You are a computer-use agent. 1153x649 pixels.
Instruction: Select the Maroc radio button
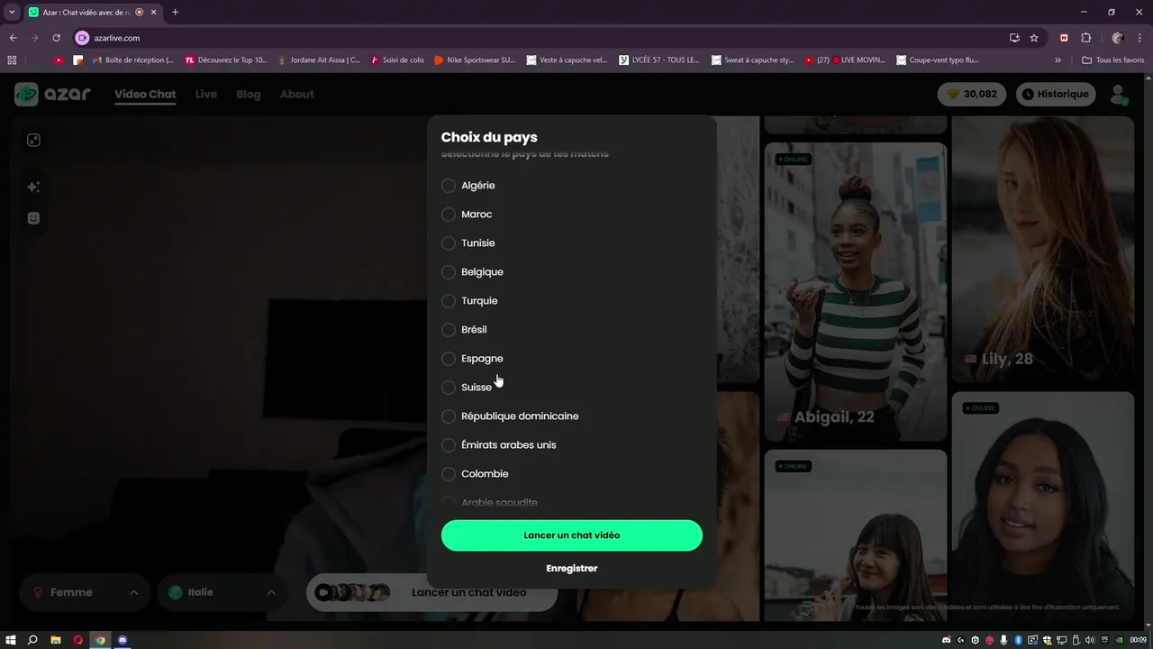(449, 215)
